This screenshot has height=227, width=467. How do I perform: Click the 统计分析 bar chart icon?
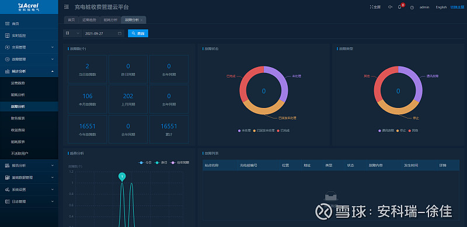8,71
